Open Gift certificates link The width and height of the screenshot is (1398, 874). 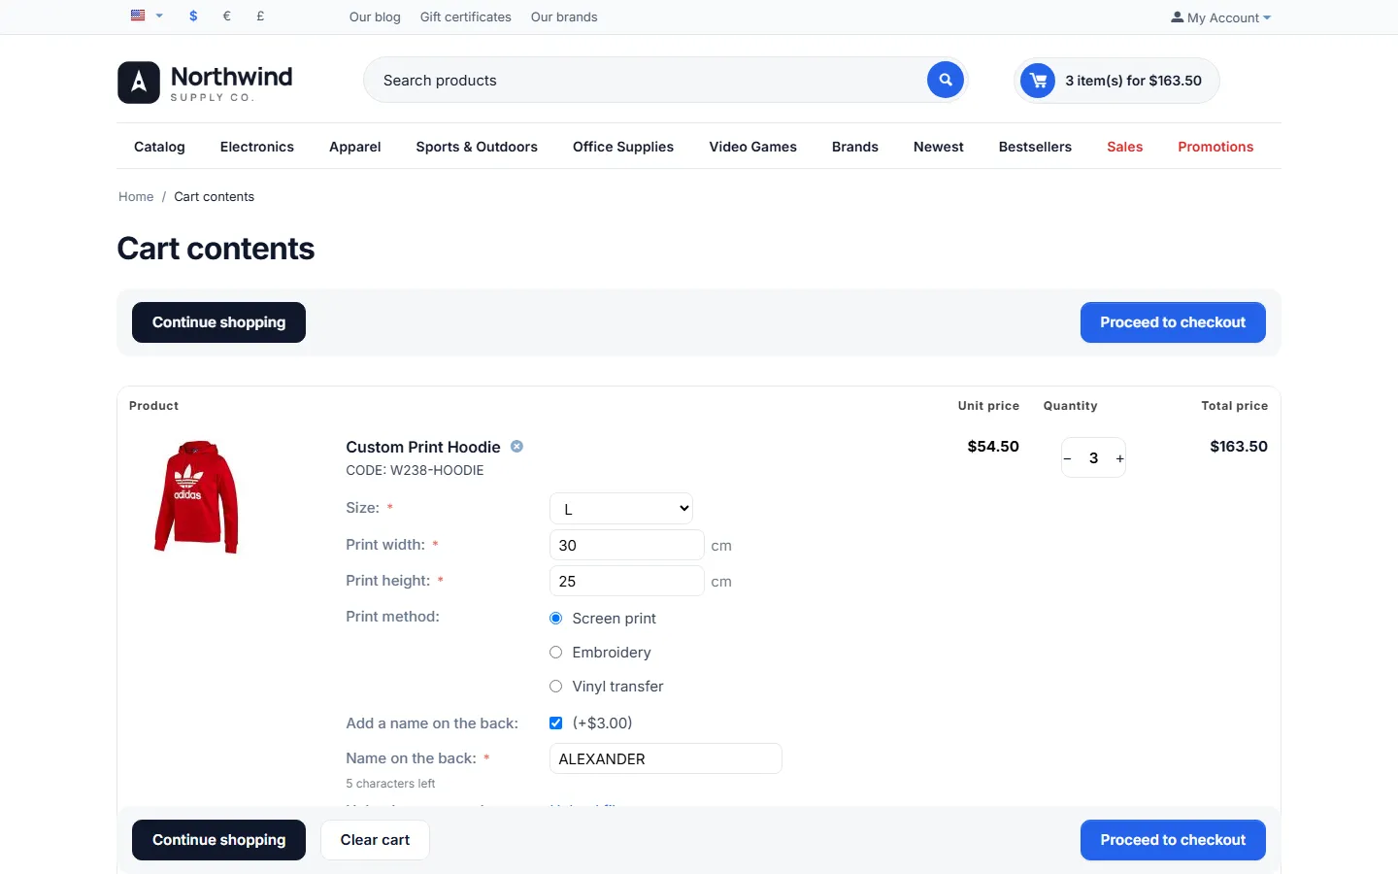[x=466, y=17]
